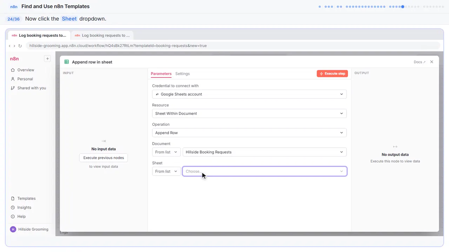The width and height of the screenshot is (449, 252).
Task: Click the Hillside Grooming avatar icon
Action: (x=13, y=229)
